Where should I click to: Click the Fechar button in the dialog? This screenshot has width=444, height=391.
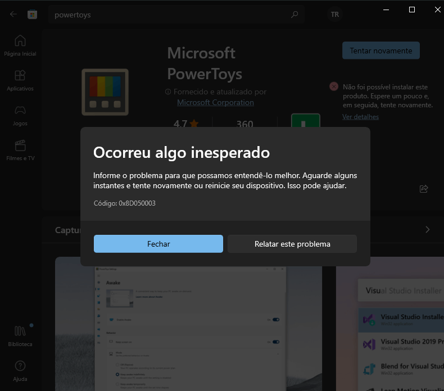158,244
